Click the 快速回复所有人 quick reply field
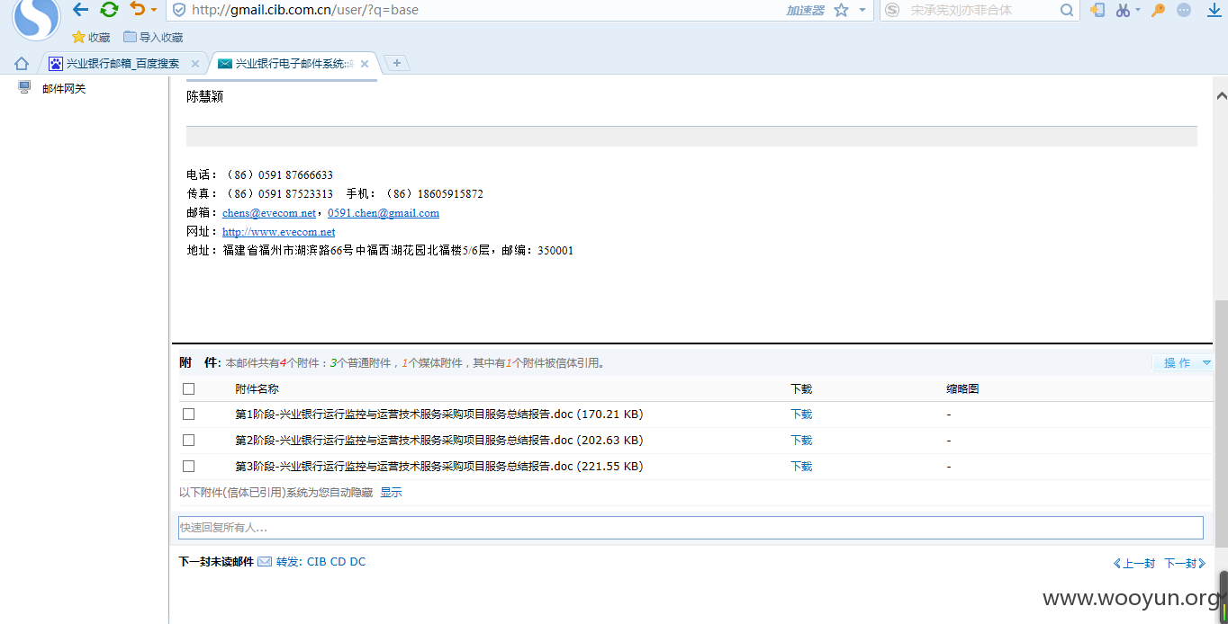 pos(691,528)
